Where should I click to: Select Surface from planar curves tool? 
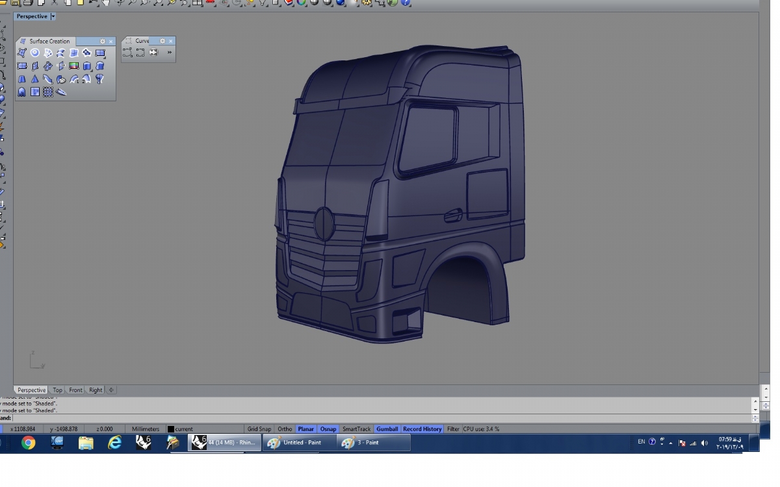coord(35,53)
